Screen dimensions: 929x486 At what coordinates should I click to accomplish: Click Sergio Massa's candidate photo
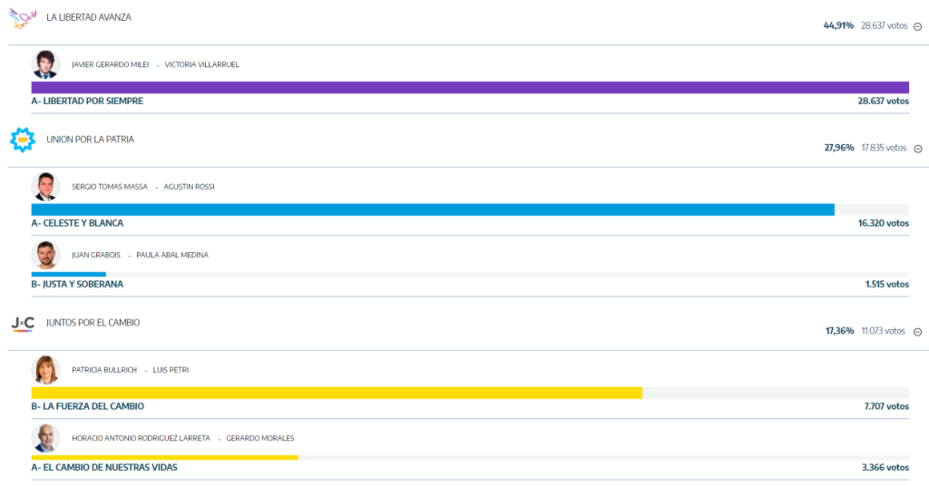pyautogui.click(x=45, y=187)
